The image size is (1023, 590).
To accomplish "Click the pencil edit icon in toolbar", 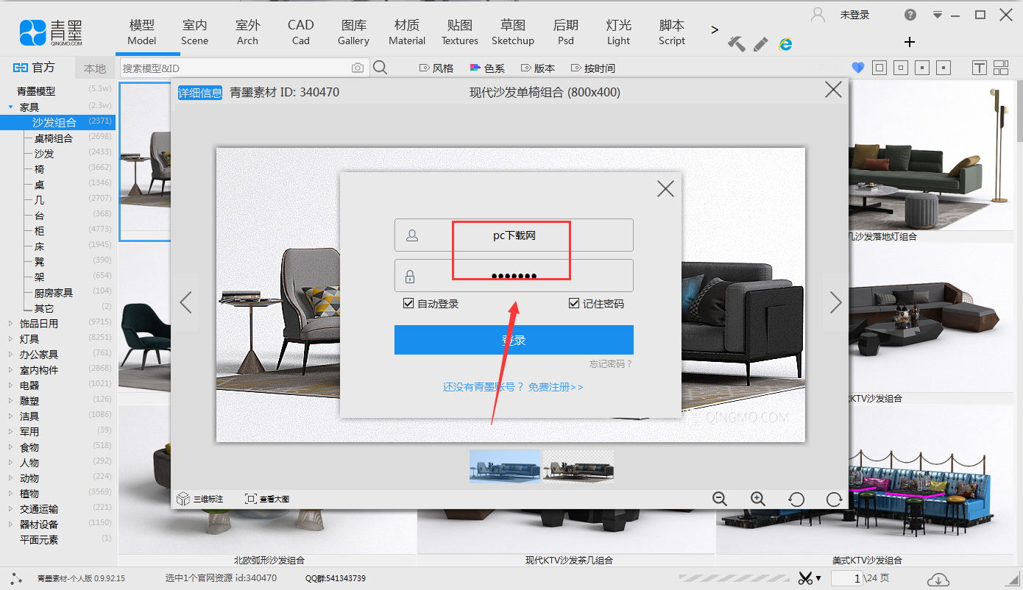I will (760, 44).
